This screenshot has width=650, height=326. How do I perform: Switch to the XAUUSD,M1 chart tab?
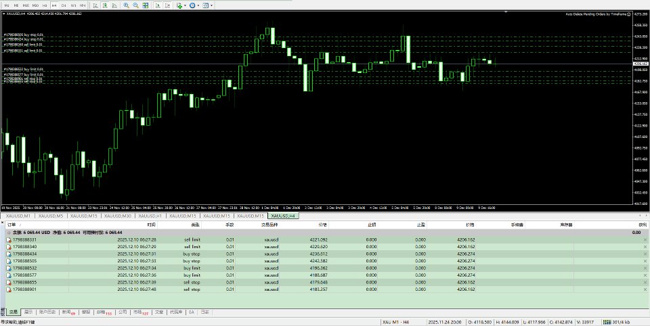[x=18, y=216]
